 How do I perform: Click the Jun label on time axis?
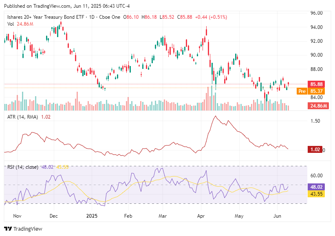(x=277, y=216)
